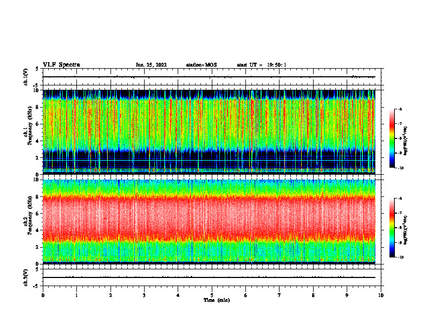Click the ch.2 color bar log(PSD) label

pyautogui.click(x=406, y=230)
